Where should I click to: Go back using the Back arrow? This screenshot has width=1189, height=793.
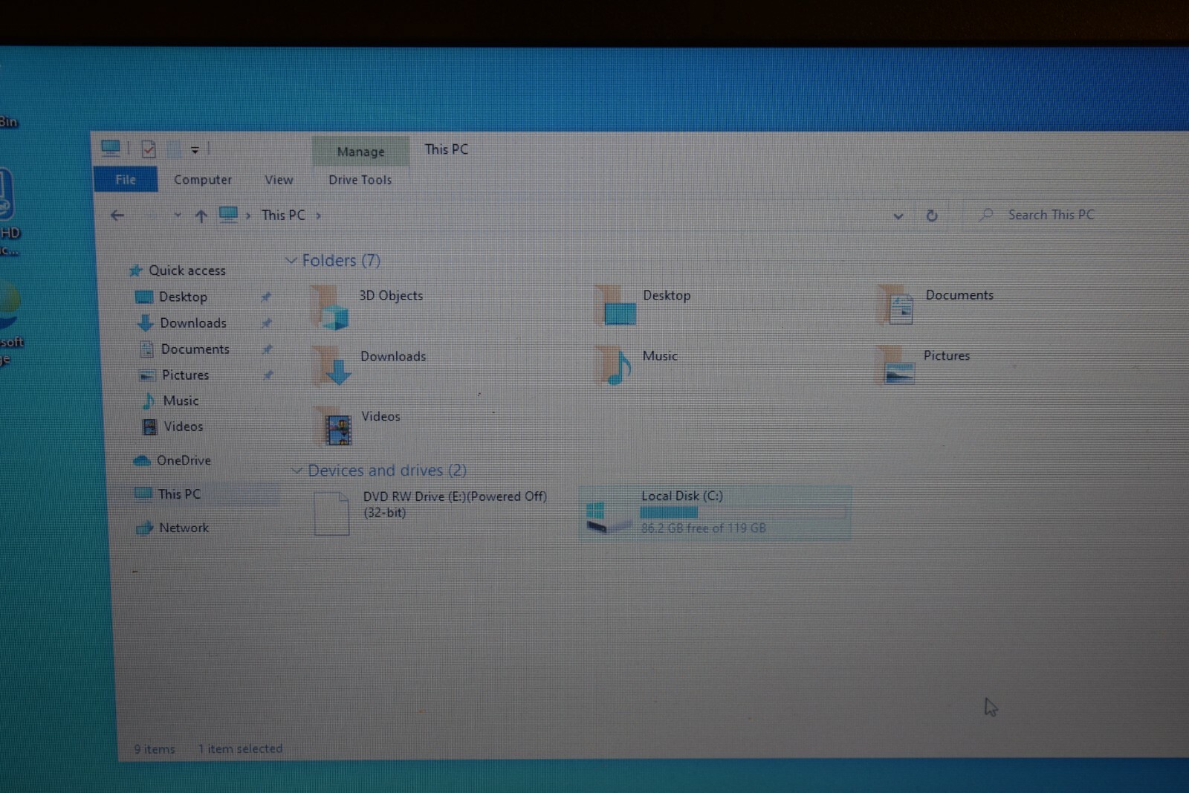point(117,216)
